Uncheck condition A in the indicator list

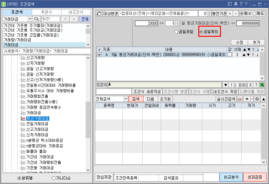(99, 54)
